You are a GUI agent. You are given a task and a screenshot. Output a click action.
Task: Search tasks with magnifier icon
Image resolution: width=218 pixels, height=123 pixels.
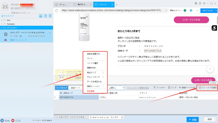50,16
